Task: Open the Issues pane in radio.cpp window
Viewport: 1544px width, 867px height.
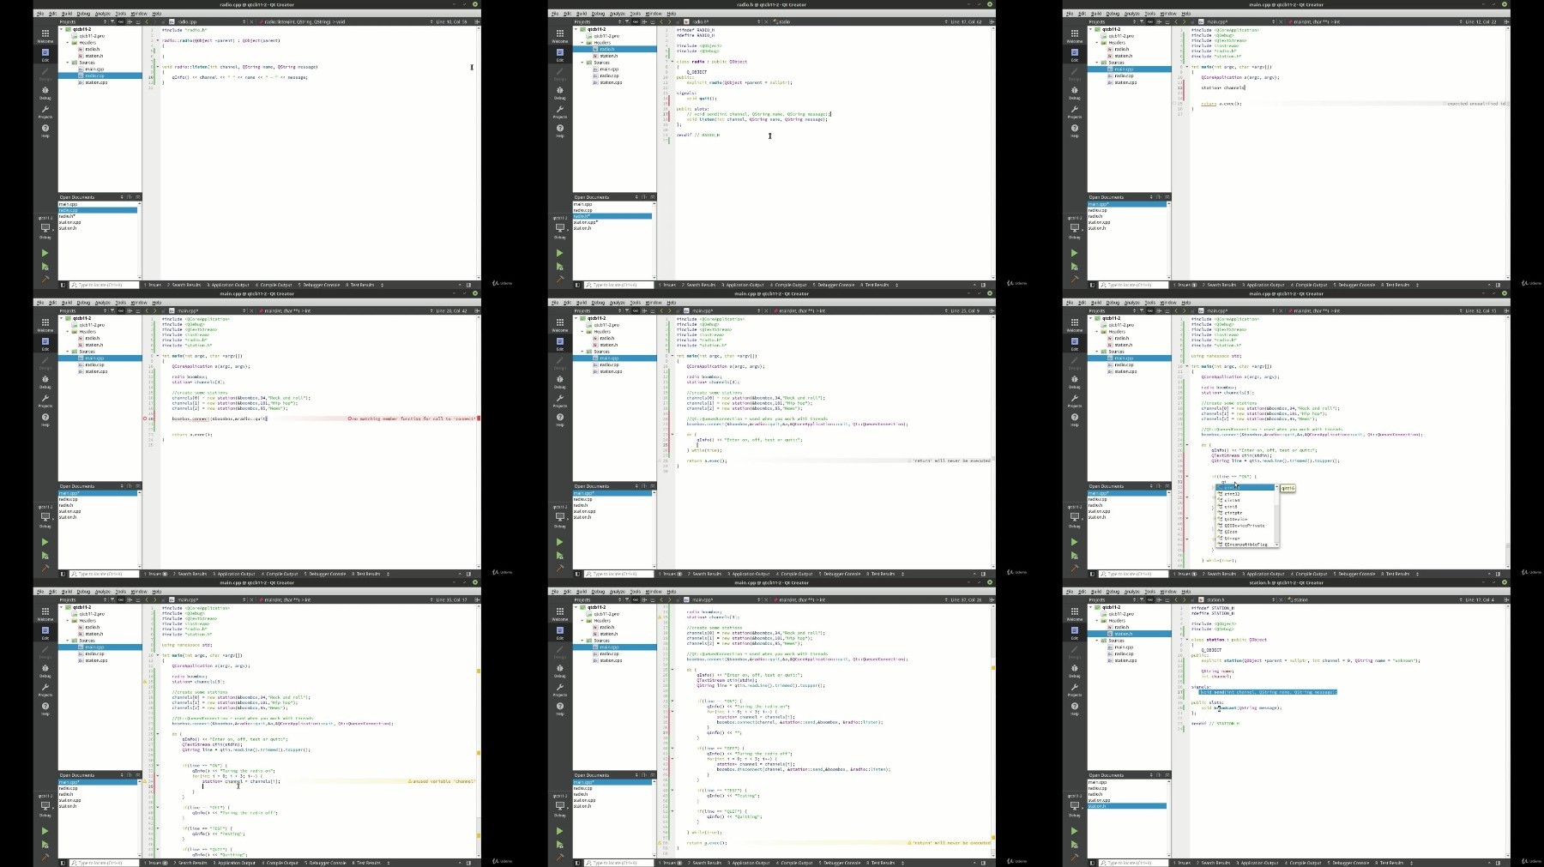Action: pos(153,285)
